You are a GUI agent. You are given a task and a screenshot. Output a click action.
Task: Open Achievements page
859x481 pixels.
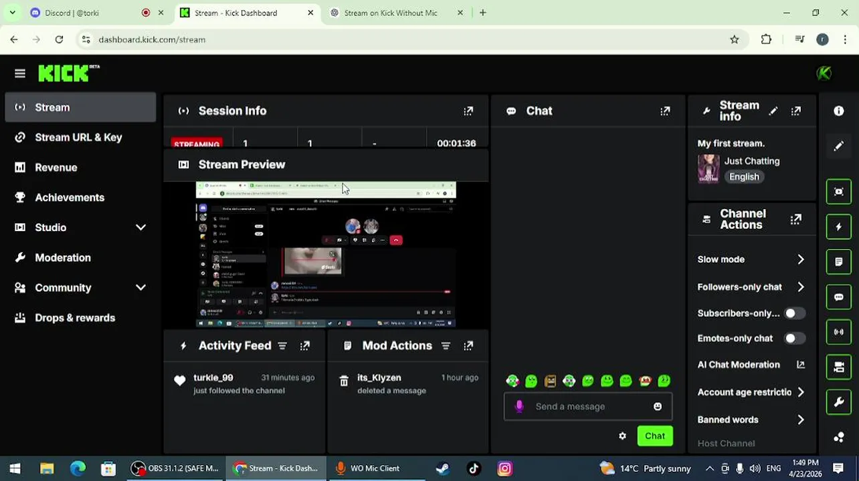pos(80,198)
